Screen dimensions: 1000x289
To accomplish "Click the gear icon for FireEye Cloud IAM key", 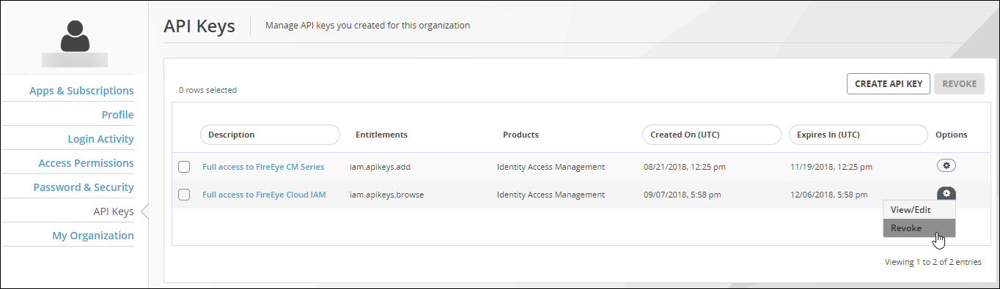I will coord(946,193).
